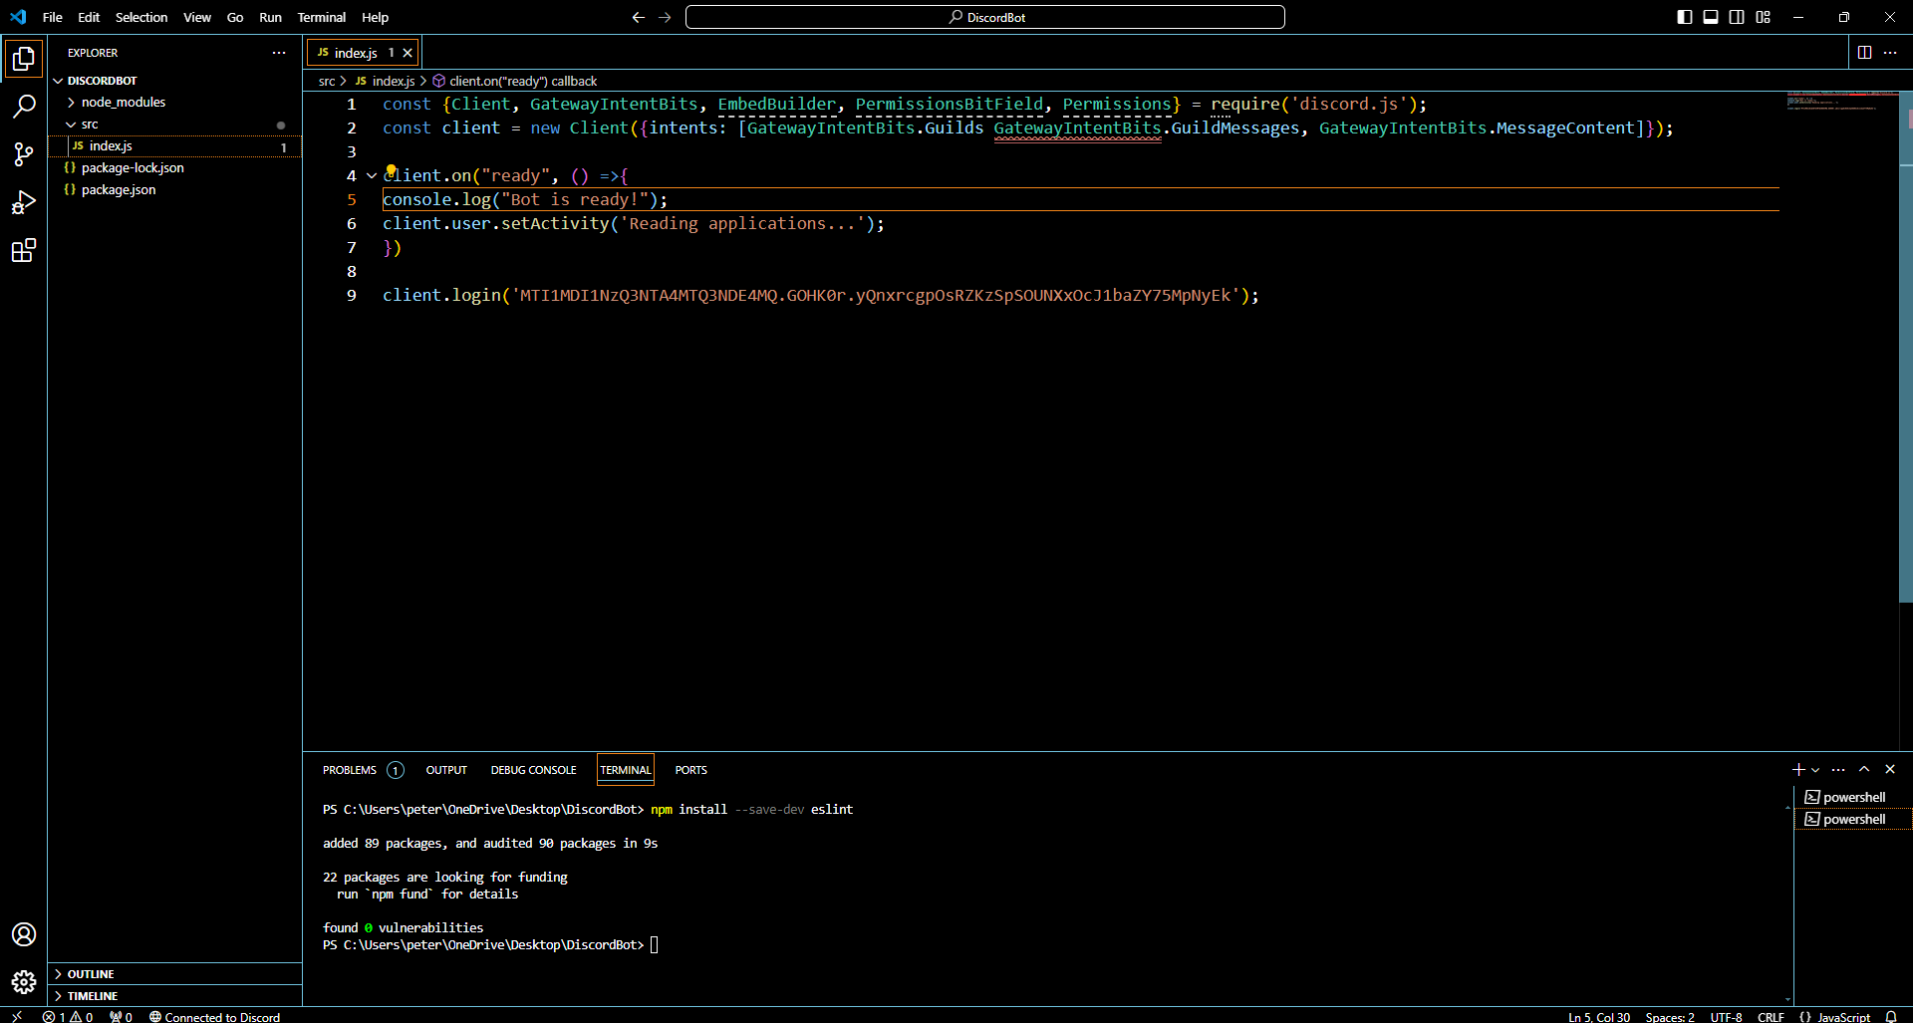Toggle the Secondary Side Bar
The width and height of the screenshot is (1913, 1023).
[1737, 17]
